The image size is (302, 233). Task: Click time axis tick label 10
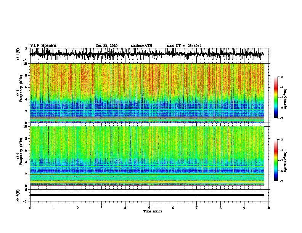coord(268,208)
